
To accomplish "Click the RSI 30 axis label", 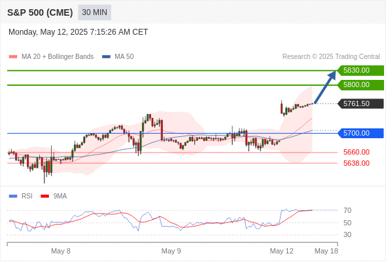I will pos(347,234).
